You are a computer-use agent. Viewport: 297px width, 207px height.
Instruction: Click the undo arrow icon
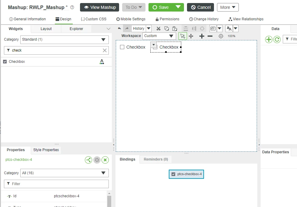point(119,29)
